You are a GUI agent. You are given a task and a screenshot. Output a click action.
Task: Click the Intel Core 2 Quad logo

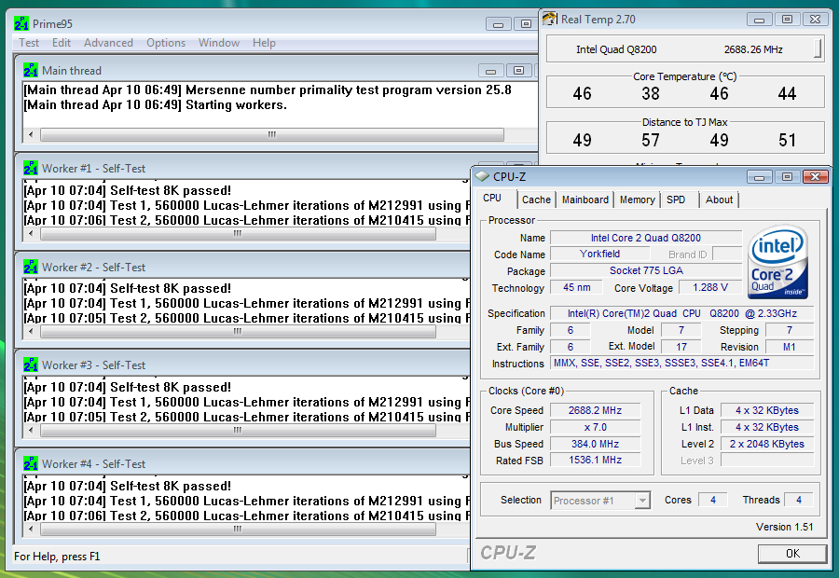778,262
